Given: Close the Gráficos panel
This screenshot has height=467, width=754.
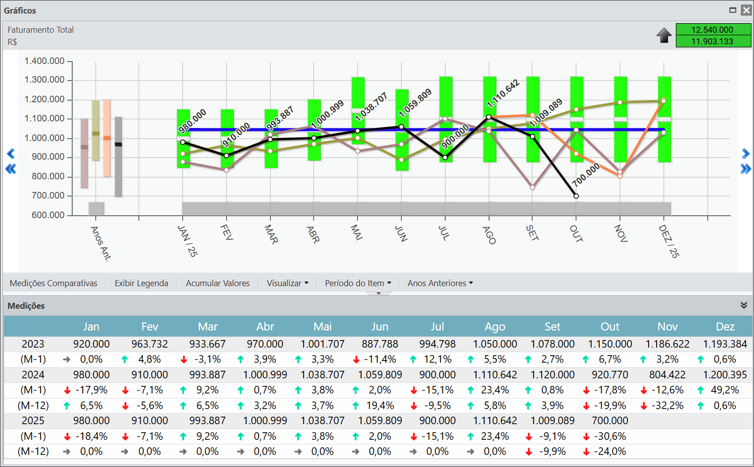Looking at the screenshot, I should [x=746, y=10].
